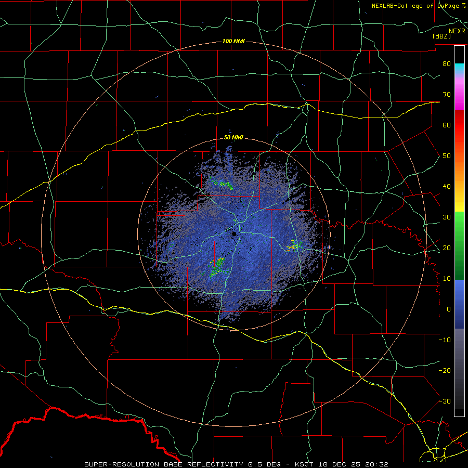Click the NEXR label above the color scale
The height and width of the screenshot is (468, 468).
click(x=457, y=31)
